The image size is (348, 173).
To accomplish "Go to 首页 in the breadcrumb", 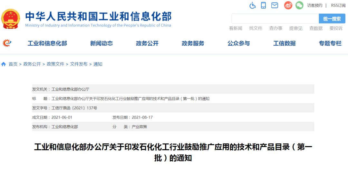I will click(x=13, y=64).
